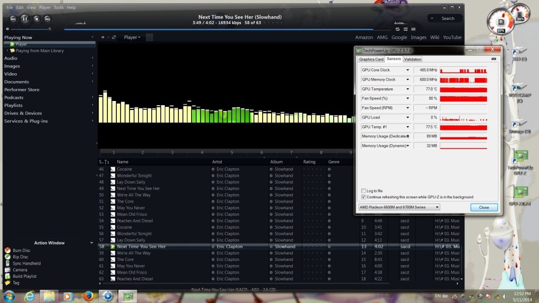
Task: Open the YouTube link in the toolbar
Action: (x=452, y=37)
